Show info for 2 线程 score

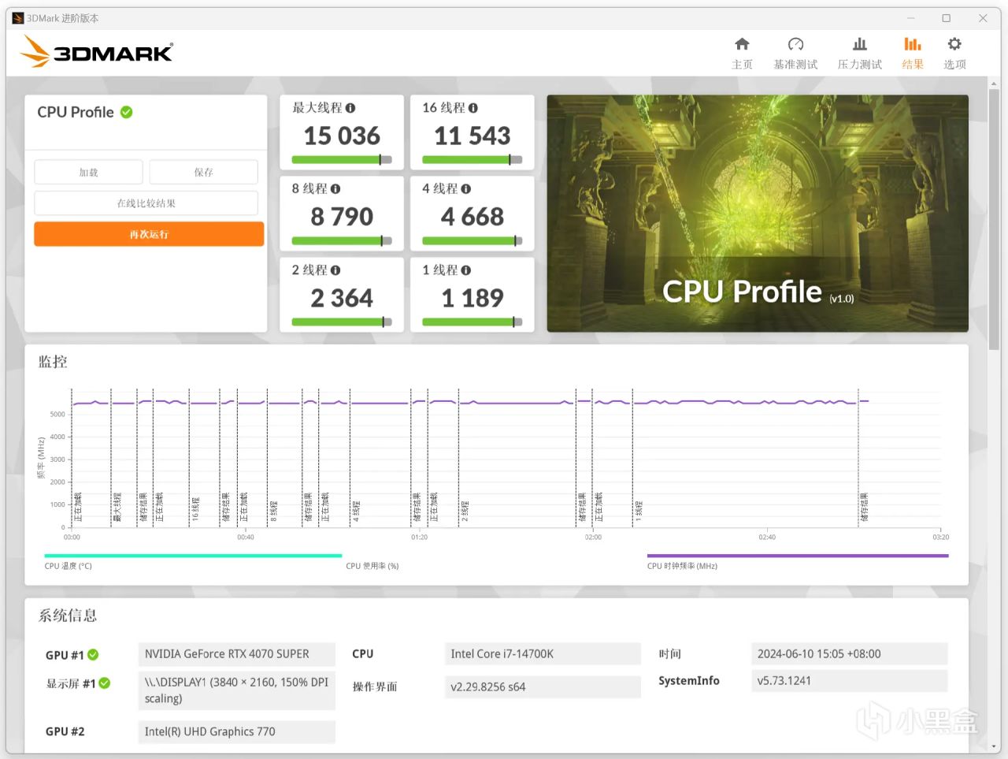335,270
